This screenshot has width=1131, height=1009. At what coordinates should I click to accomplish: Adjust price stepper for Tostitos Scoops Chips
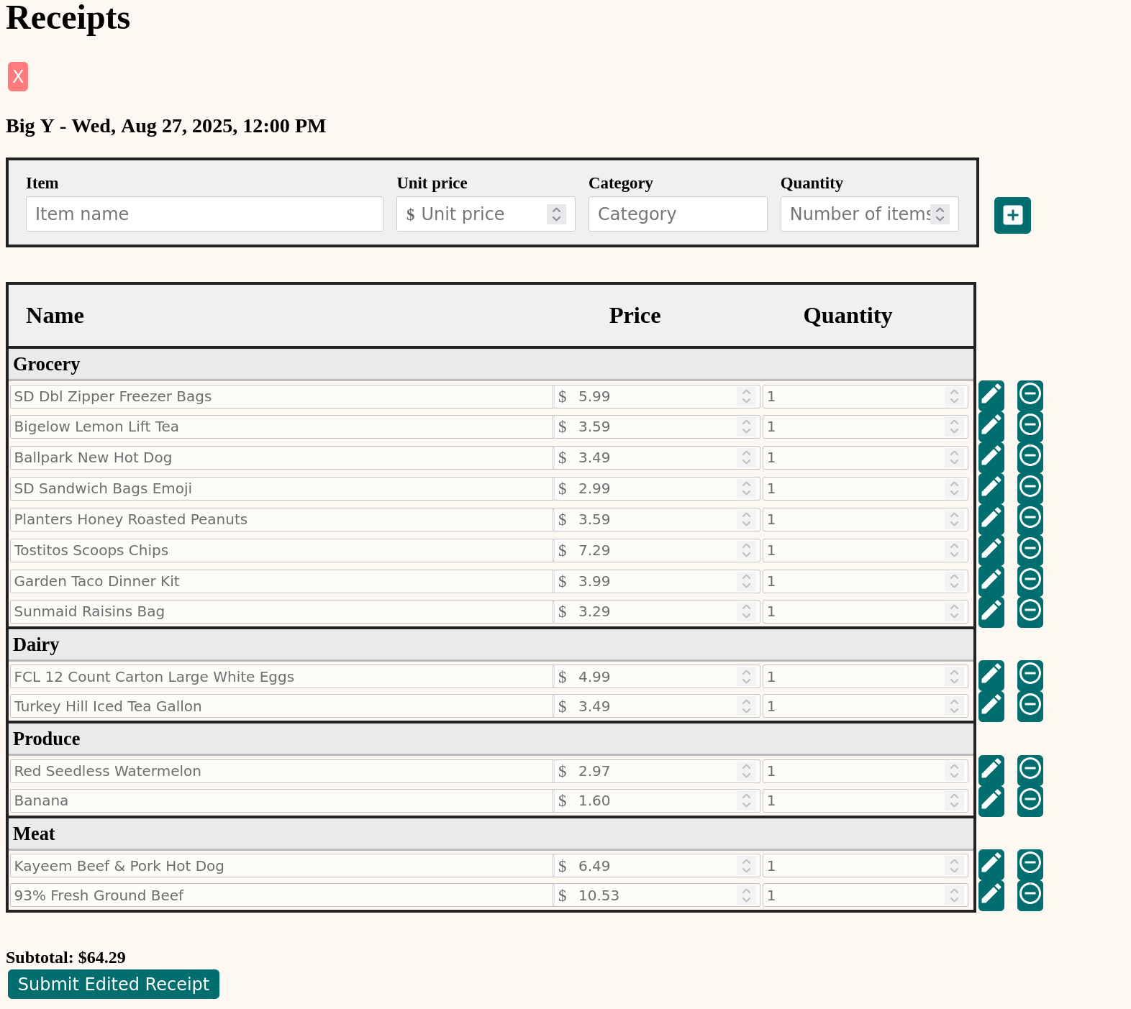click(x=746, y=550)
